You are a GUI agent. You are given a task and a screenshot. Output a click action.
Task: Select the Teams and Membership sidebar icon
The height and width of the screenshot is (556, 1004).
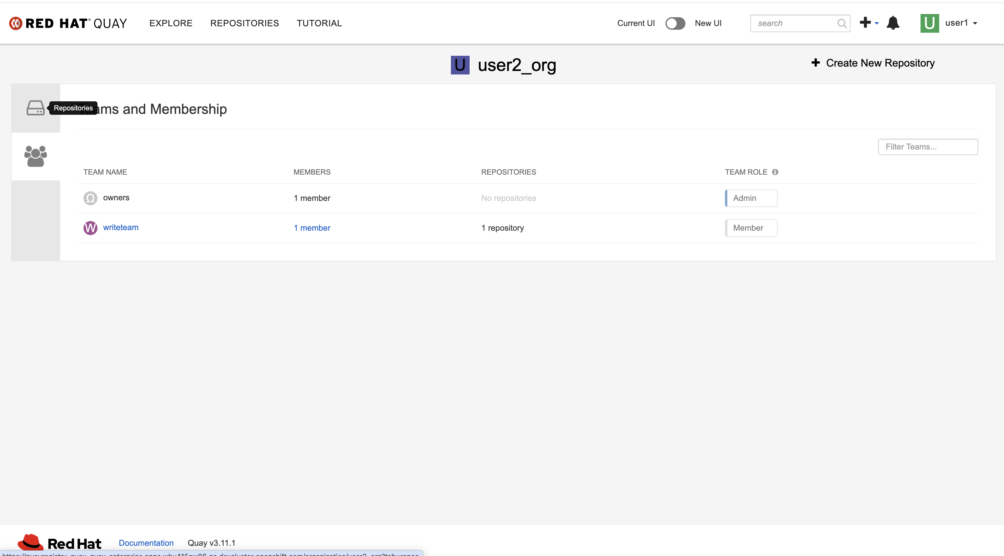[36, 156]
